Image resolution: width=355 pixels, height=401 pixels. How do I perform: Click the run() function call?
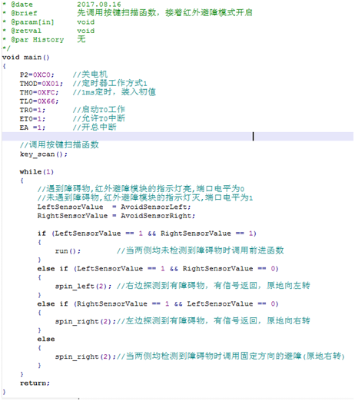pyautogui.click(x=68, y=251)
